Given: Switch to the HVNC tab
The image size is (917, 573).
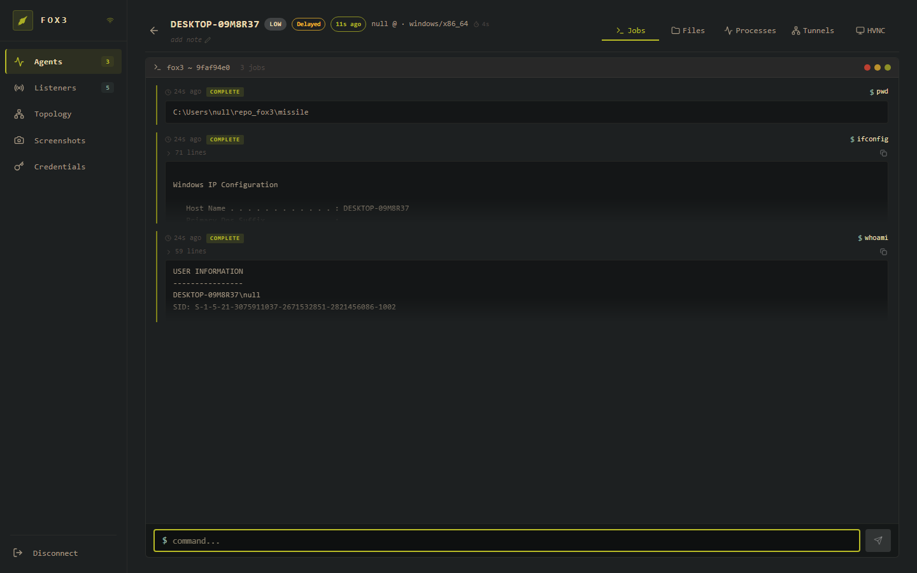Looking at the screenshot, I should coord(871,31).
